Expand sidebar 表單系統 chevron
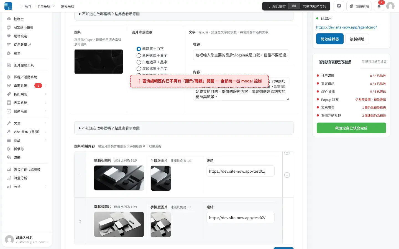Screen dimensions: 399x249 pos(46,103)
